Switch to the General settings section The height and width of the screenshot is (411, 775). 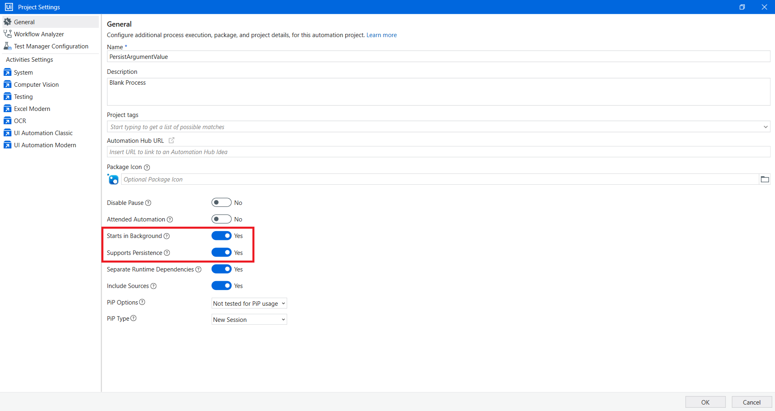(x=25, y=22)
